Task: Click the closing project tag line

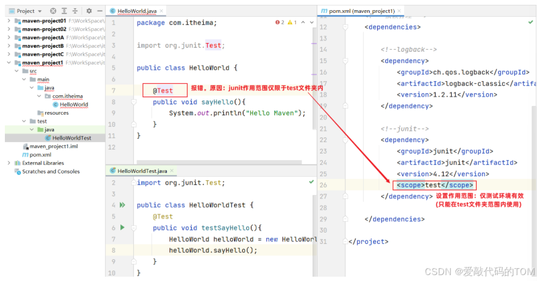Action: click(368, 242)
